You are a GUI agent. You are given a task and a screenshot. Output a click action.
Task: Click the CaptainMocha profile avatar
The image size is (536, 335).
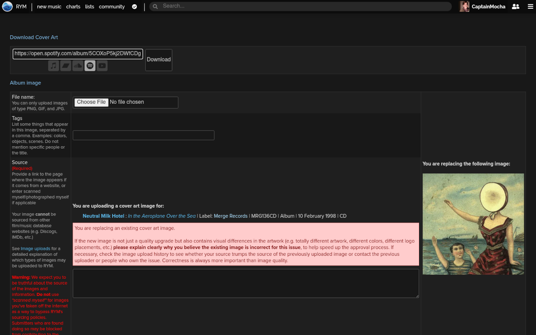tap(464, 6)
